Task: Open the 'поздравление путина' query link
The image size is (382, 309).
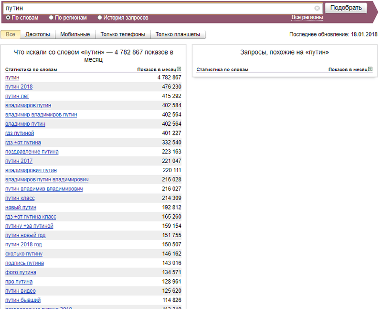Action: 32,152
